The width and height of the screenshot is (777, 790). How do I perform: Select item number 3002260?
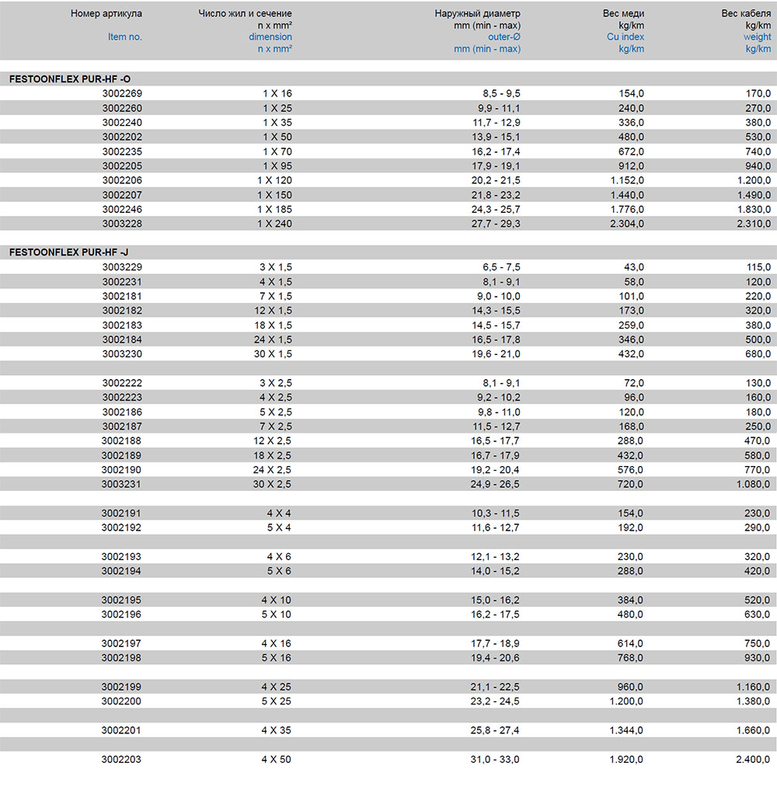122,108
